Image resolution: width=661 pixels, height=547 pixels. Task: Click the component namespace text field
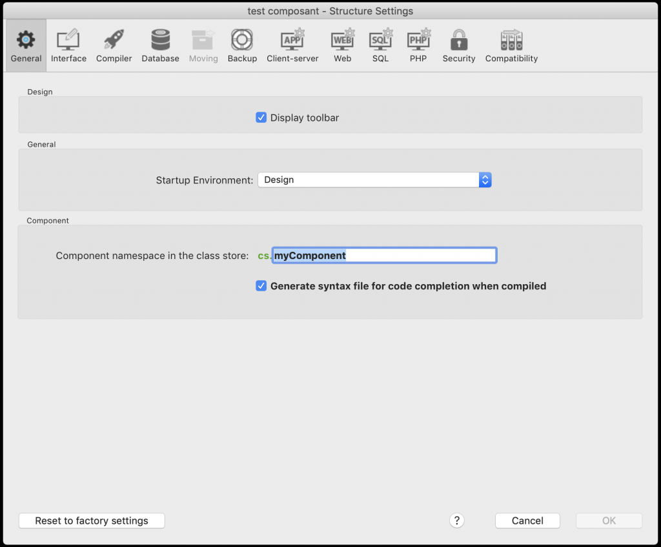pos(385,256)
